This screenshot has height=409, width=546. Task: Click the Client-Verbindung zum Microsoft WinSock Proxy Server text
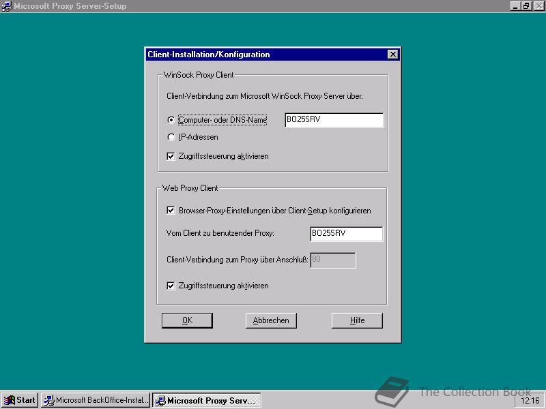[265, 96]
